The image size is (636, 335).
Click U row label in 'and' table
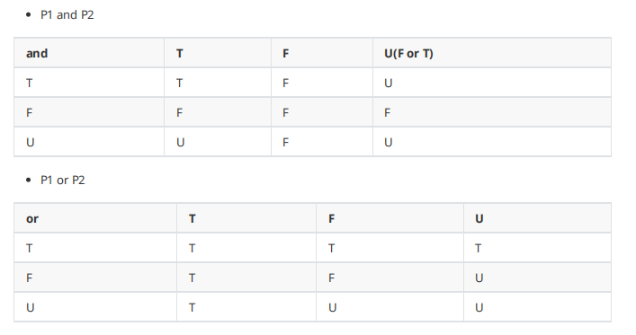(89, 142)
